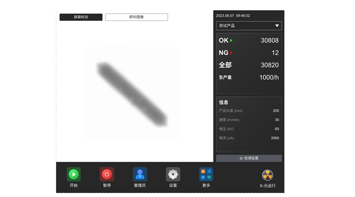Click the 生产量 label
355x197 pixels.
click(225, 77)
